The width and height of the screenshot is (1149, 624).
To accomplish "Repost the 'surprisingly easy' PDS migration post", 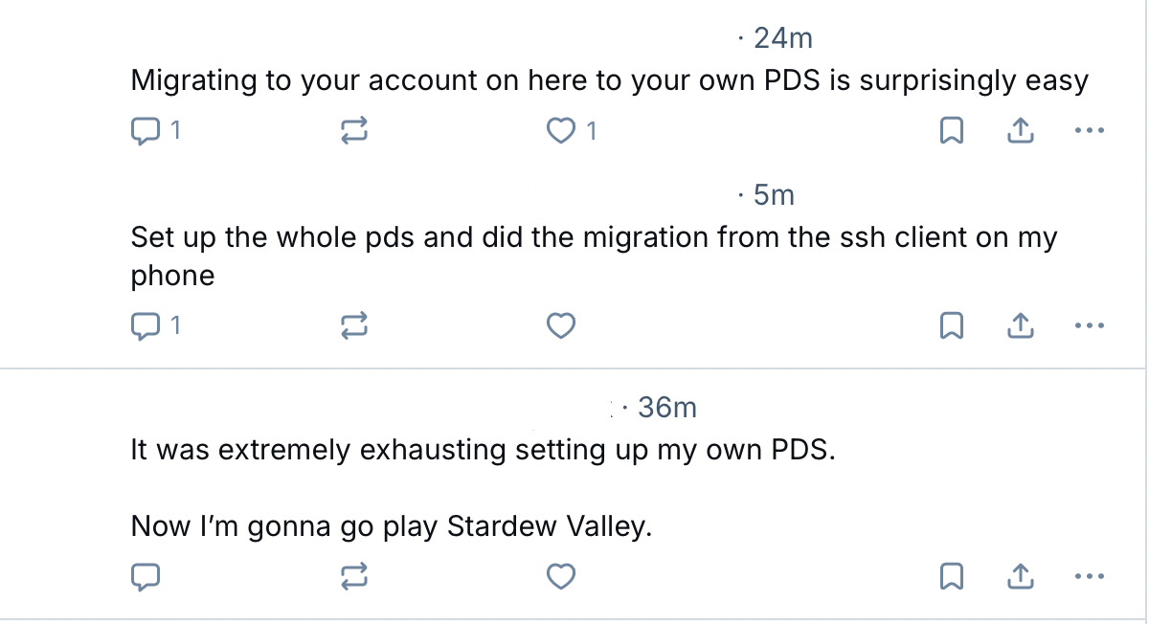I will pyautogui.click(x=354, y=131).
